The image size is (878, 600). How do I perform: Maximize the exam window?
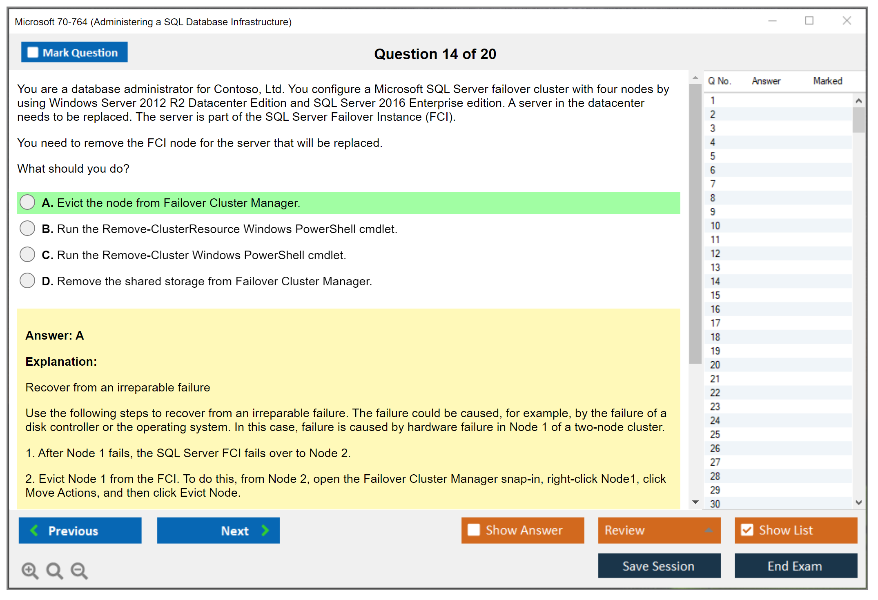[x=809, y=21]
